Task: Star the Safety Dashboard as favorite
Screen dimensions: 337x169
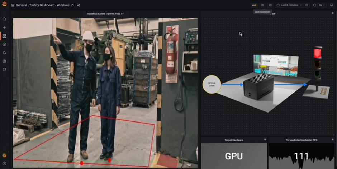Action: click(x=72, y=5)
